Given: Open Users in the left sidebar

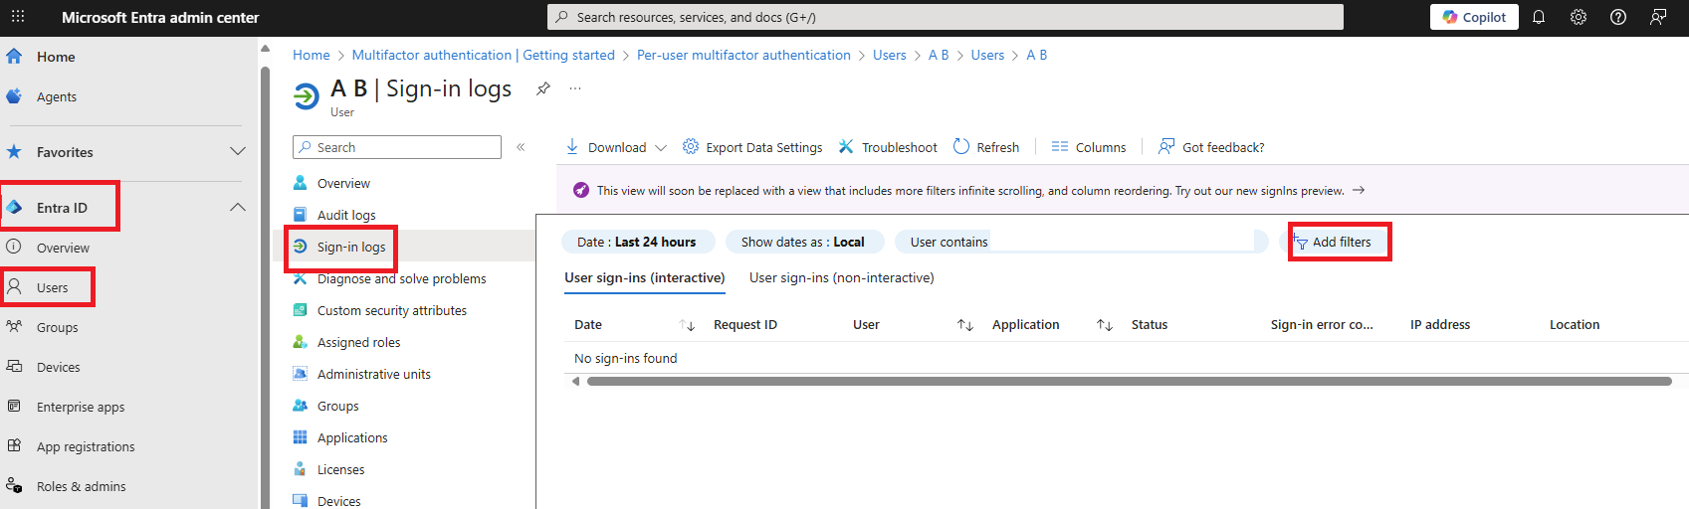Looking at the screenshot, I should (52, 287).
